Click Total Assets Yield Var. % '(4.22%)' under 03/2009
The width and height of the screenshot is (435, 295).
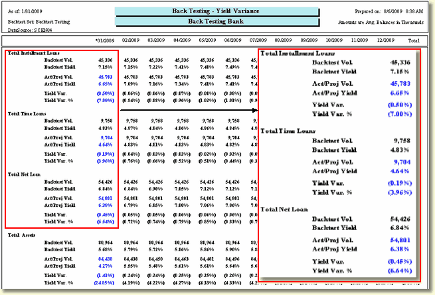(x=155, y=283)
